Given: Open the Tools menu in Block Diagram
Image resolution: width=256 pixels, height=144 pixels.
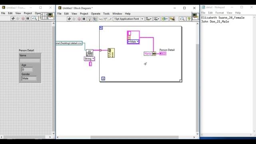Looking at the screenshot, I should (x=106, y=14).
